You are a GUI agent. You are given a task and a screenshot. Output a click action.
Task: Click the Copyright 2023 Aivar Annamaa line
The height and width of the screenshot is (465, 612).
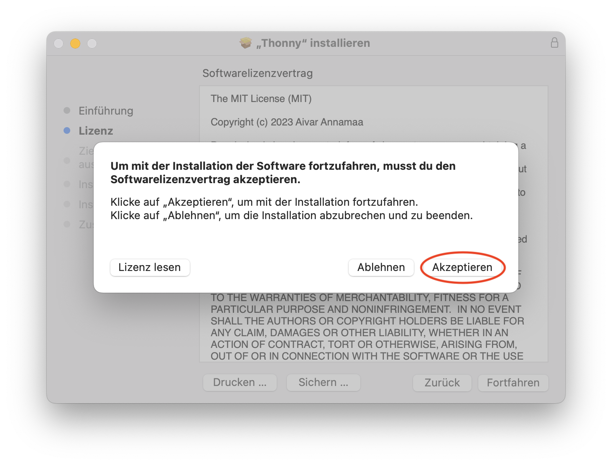pos(287,122)
